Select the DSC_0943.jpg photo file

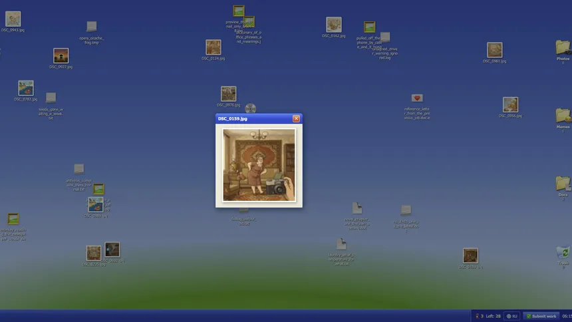pos(13,19)
